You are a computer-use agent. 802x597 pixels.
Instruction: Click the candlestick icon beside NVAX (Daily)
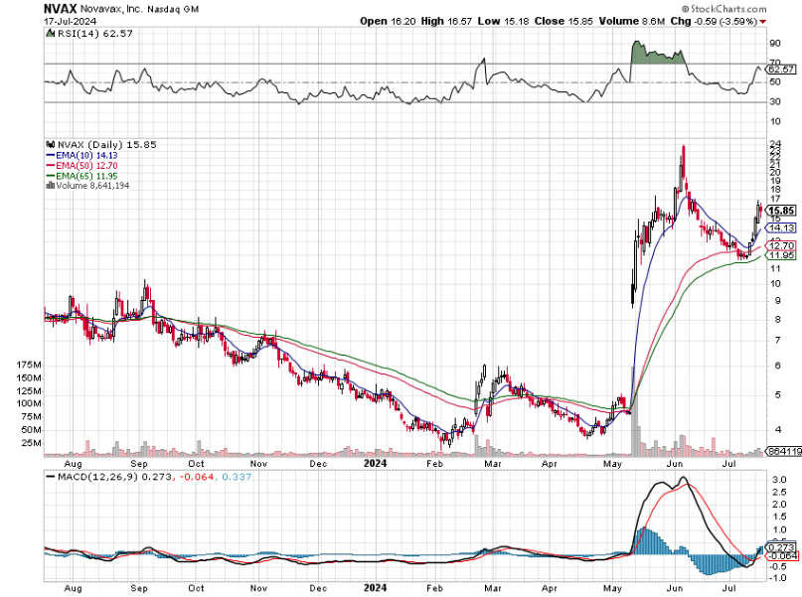50,145
